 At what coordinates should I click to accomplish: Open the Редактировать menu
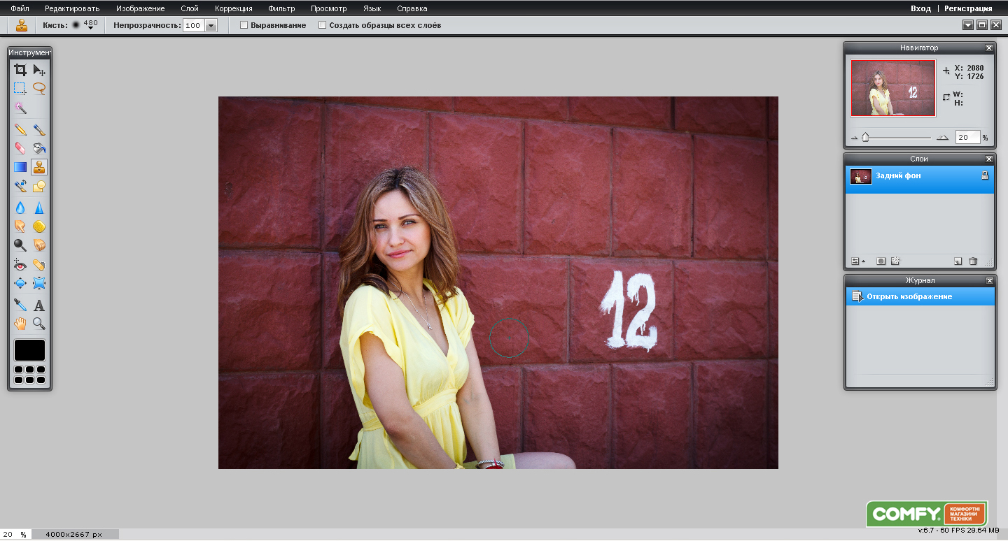pos(72,8)
